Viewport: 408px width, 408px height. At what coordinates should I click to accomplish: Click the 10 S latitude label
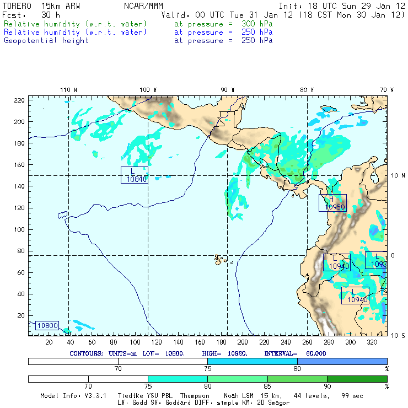(x=398, y=336)
